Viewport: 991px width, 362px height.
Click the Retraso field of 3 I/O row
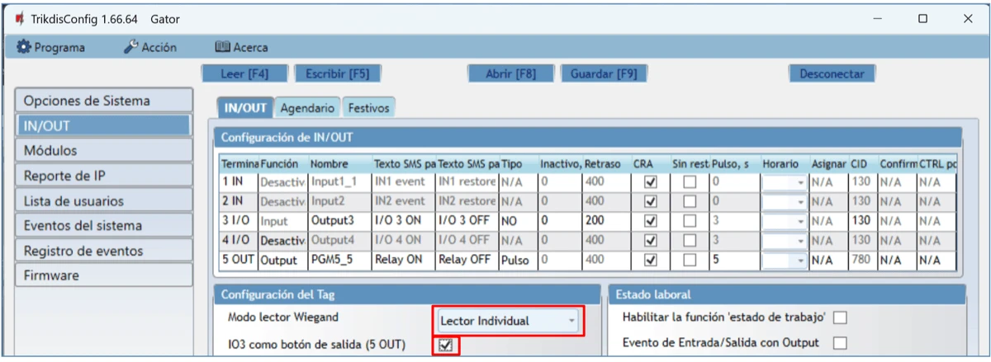[605, 220]
